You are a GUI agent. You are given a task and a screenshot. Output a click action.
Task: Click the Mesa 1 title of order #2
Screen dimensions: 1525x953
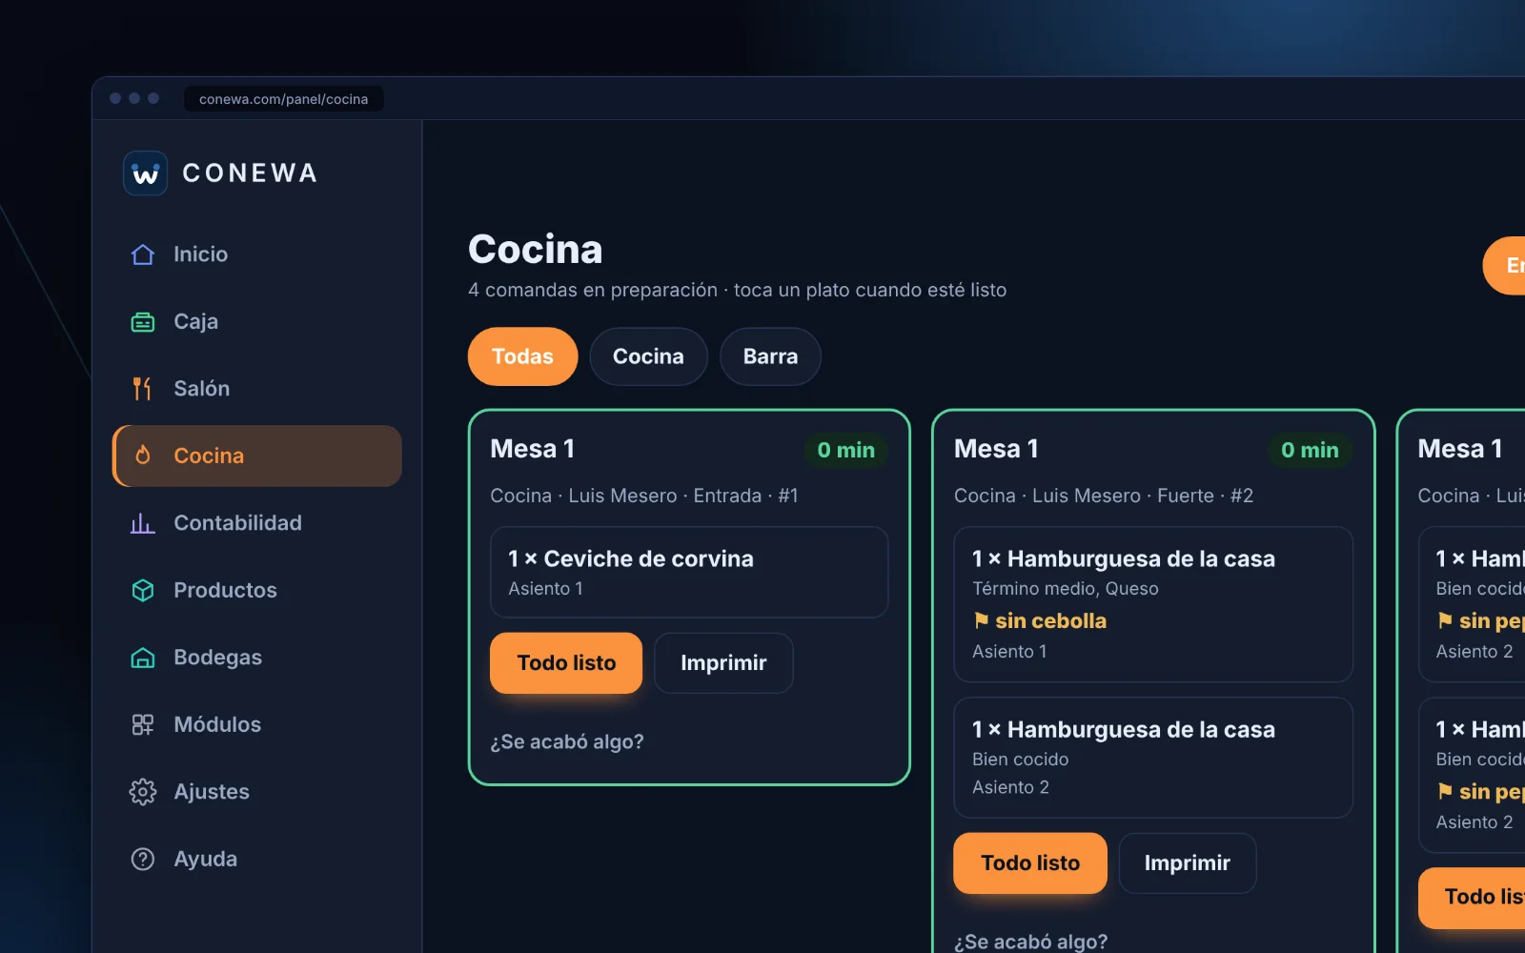(997, 449)
